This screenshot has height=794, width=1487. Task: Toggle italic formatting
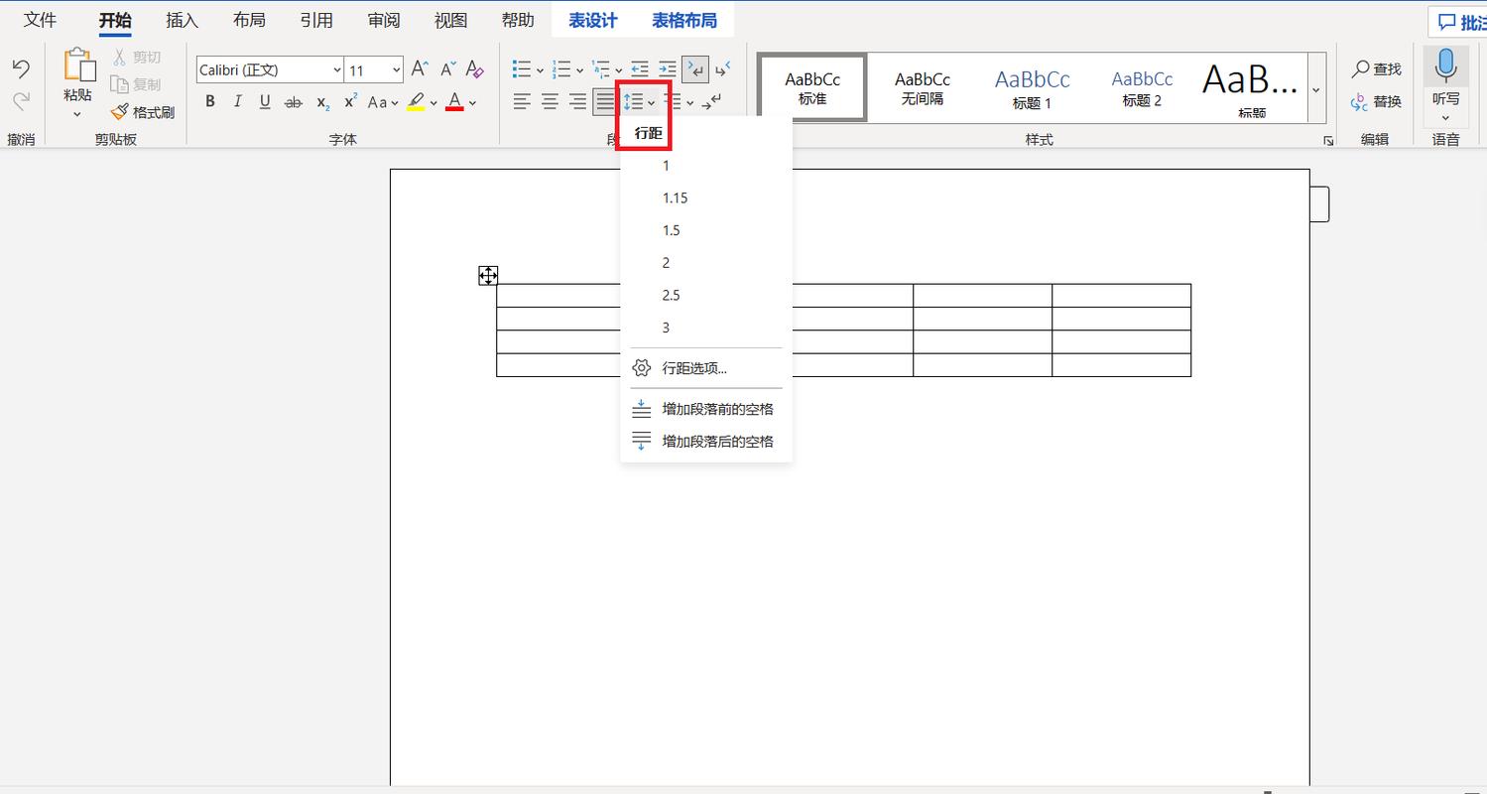(237, 101)
